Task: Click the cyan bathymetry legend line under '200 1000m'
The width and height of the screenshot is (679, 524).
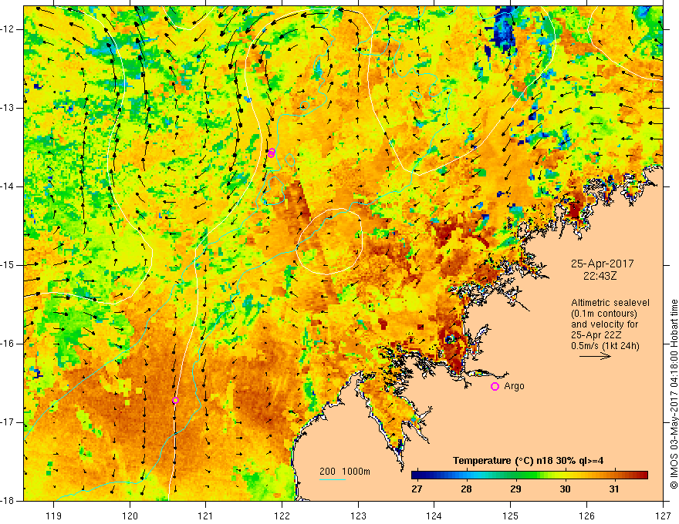Action: [333, 480]
